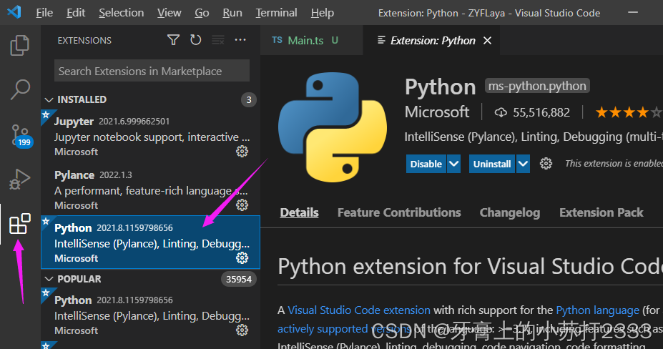Refresh the extensions list
The height and width of the screenshot is (349, 663).
[x=195, y=40]
